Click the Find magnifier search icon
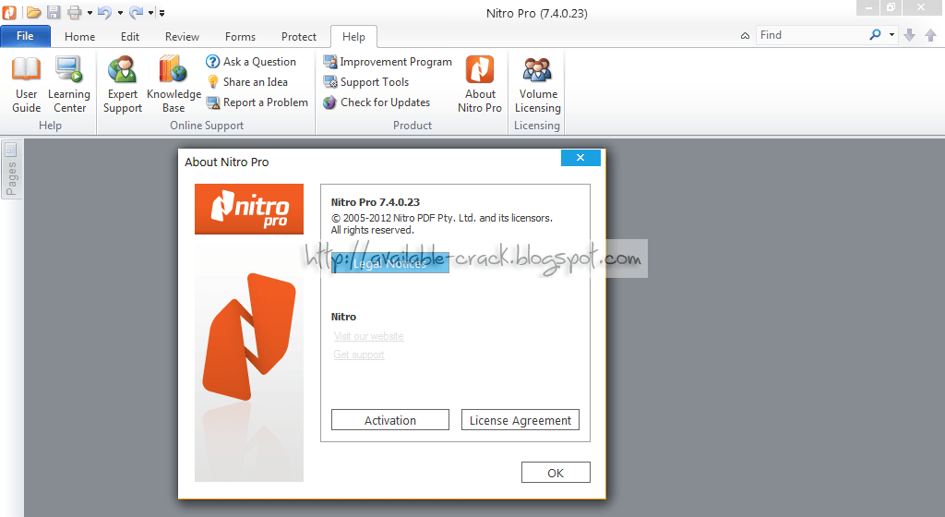The image size is (945, 517). (x=875, y=35)
